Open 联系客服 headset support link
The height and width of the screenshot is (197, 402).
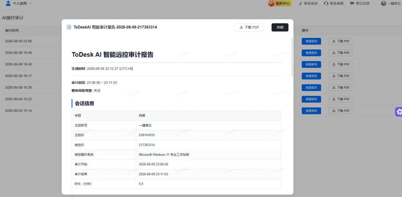[334, 3]
